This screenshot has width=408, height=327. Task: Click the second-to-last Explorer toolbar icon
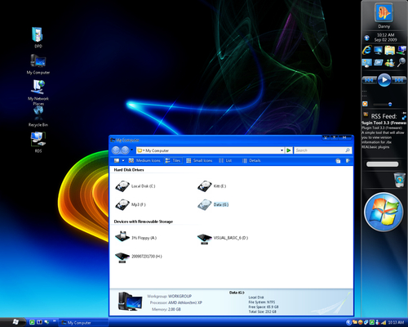click(x=338, y=161)
